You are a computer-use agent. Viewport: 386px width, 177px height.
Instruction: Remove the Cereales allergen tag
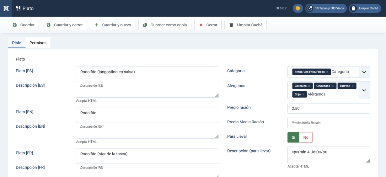(x=309, y=86)
